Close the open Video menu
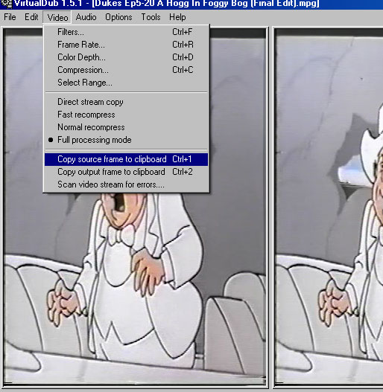383x392 pixels. coord(57,17)
